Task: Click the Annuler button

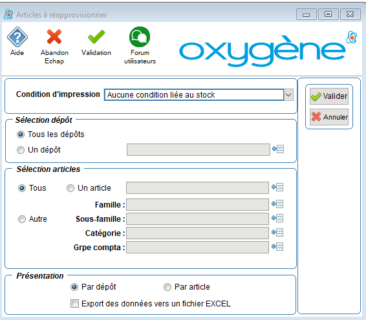Action: [x=329, y=117]
